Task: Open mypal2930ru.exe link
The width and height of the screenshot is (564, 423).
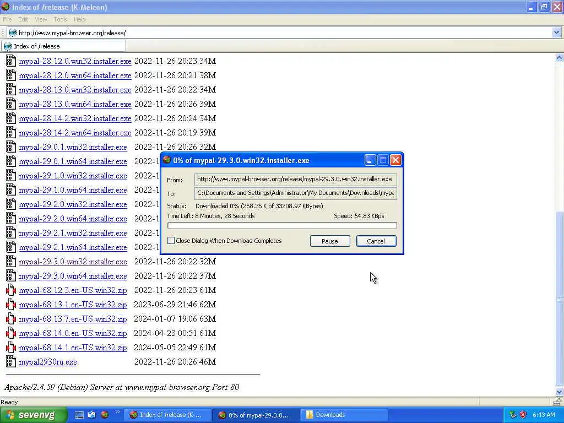Action: click(48, 362)
